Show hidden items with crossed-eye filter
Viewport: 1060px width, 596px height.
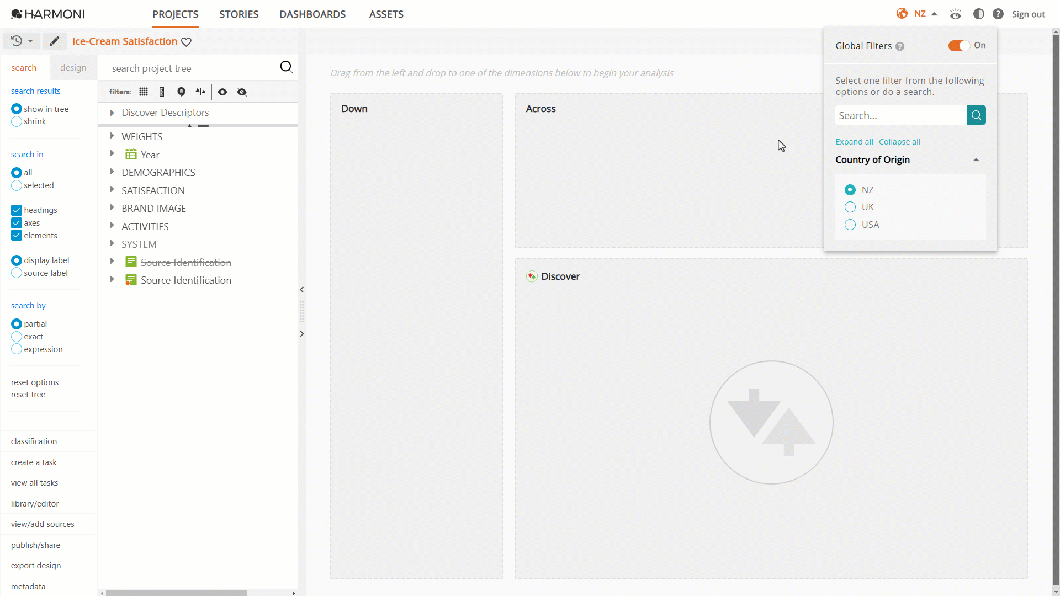point(242,92)
